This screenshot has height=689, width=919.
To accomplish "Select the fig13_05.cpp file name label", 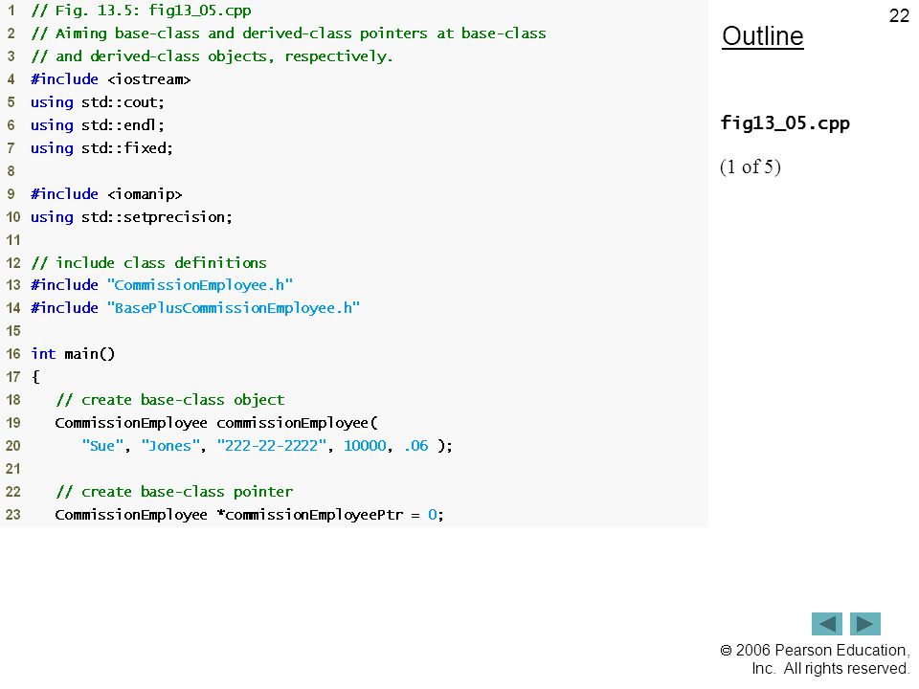I will click(x=785, y=123).
